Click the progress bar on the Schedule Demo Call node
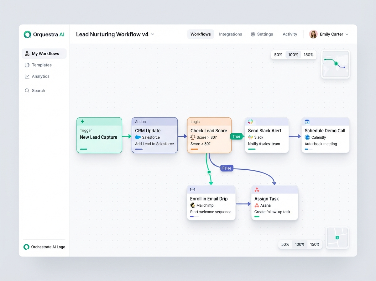The width and height of the screenshot is (376, 281). point(308,149)
